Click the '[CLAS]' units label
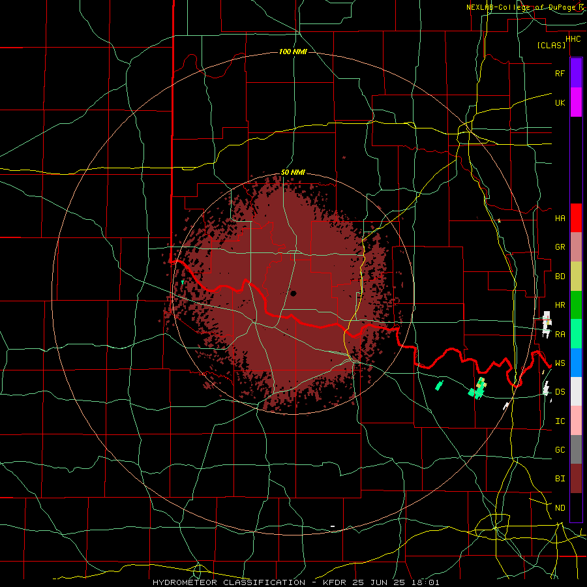This screenshot has height=587, width=587. (x=551, y=46)
